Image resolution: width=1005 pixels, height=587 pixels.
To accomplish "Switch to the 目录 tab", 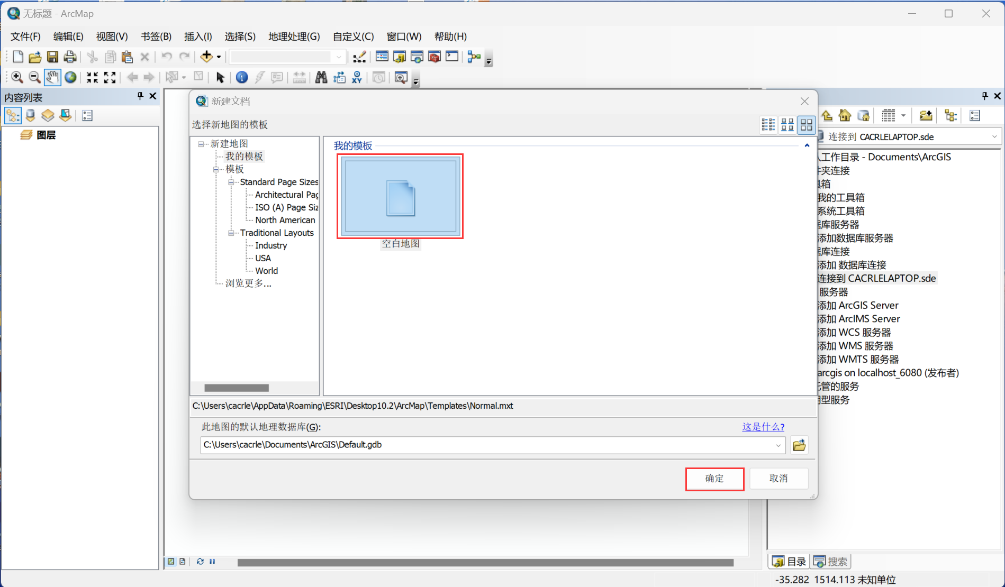I will (790, 562).
